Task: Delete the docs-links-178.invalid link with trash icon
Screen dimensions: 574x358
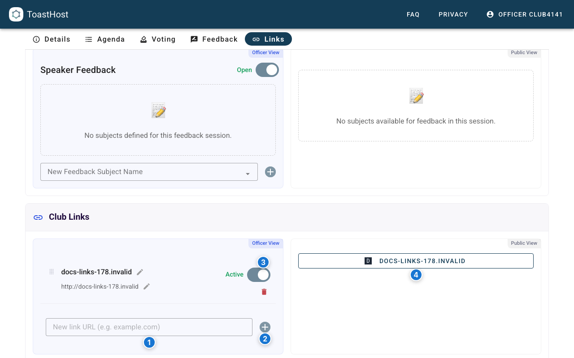Action: [264, 292]
